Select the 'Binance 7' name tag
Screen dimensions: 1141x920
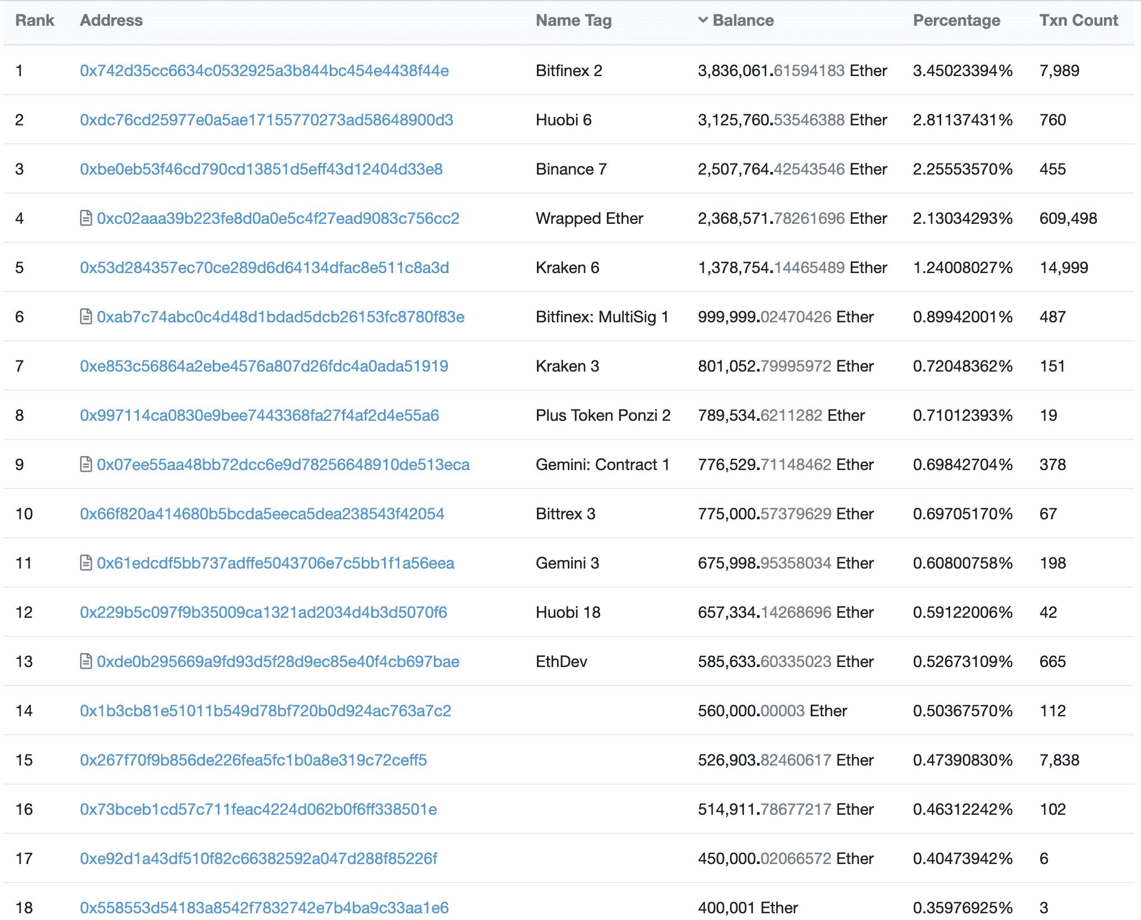pyautogui.click(x=571, y=169)
